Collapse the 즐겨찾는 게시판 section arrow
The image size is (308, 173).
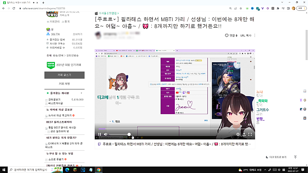[x=81, y=93]
